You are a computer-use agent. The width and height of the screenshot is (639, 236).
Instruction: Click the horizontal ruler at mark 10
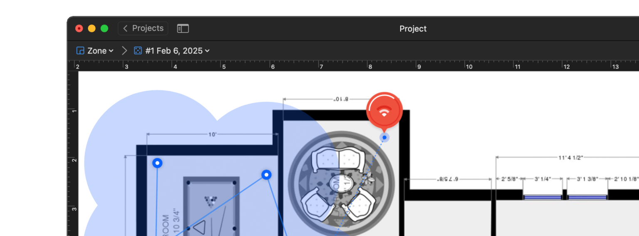pyautogui.click(x=469, y=66)
